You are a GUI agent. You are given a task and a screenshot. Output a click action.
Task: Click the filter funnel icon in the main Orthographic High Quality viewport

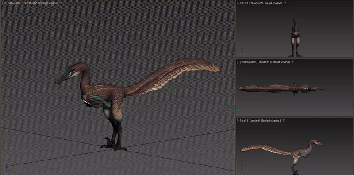[x=61, y=3]
